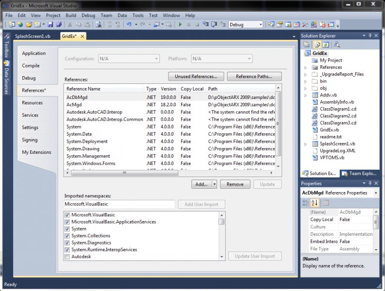Click the New Web Site toolbar icon
The height and width of the screenshot is (291, 385).
click(20, 25)
